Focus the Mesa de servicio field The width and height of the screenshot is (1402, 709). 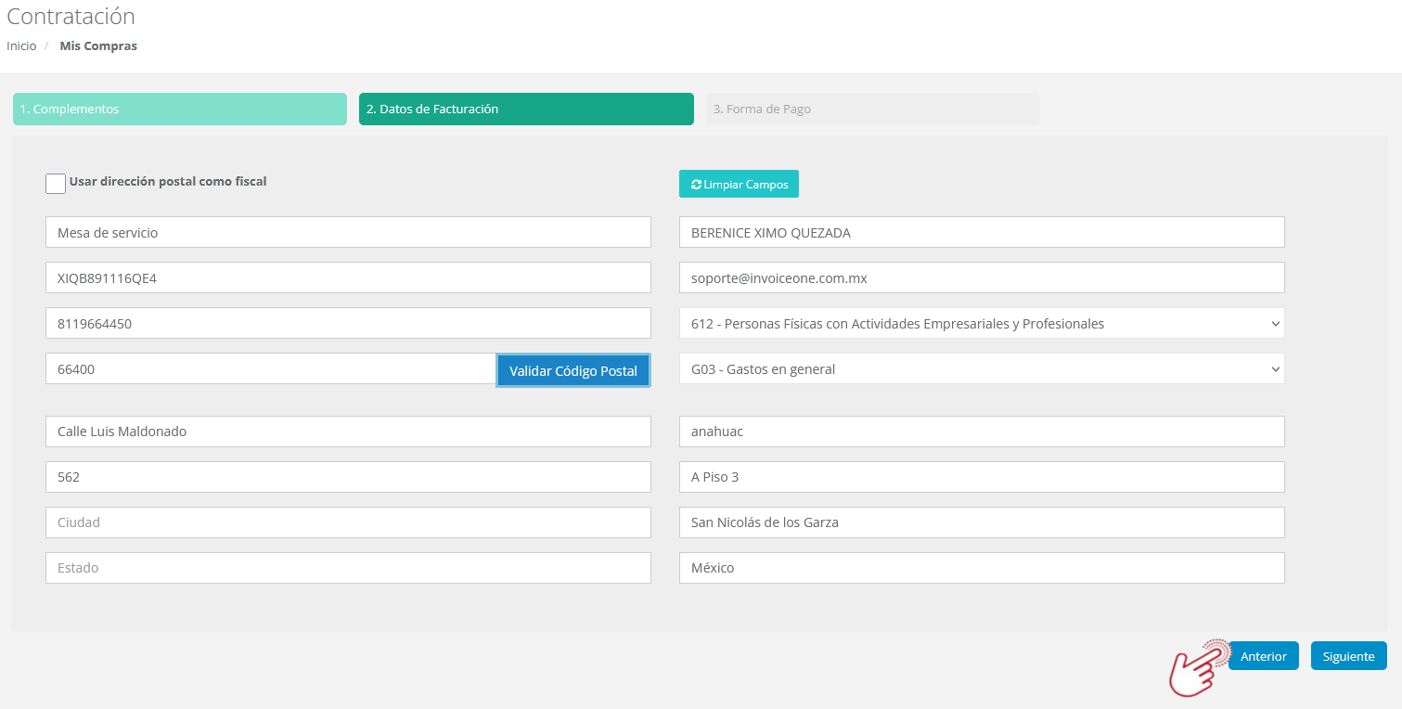click(348, 233)
